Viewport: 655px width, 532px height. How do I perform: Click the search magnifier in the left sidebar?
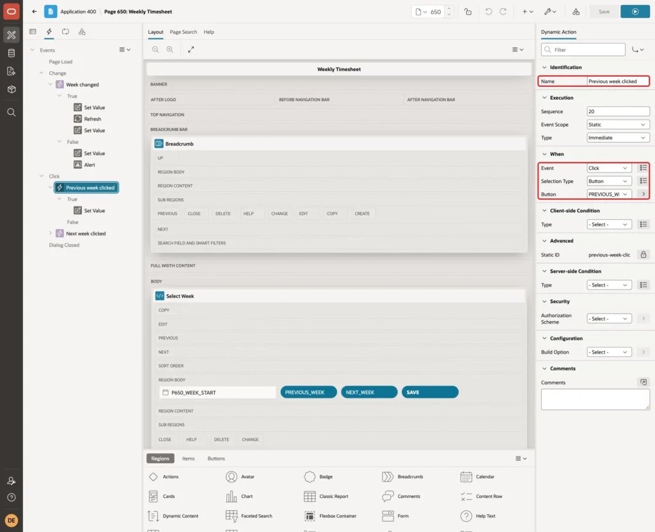click(x=12, y=113)
